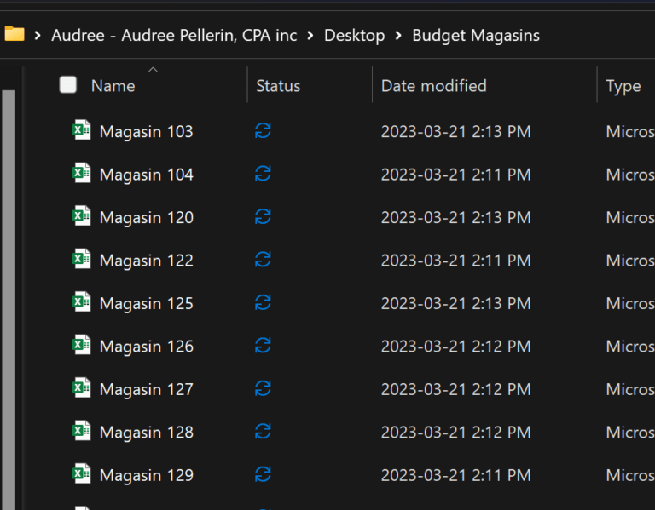
Task: Click the sync status icon for Magasin 104
Action: coord(264,175)
